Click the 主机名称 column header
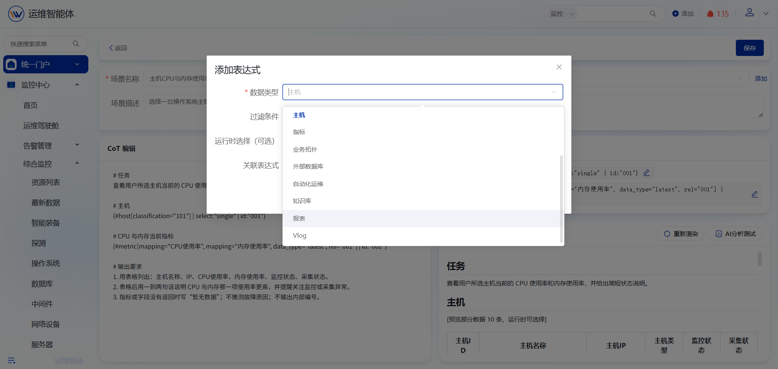Image resolution: width=778 pixels, height=369 pixels. [533, 345]
